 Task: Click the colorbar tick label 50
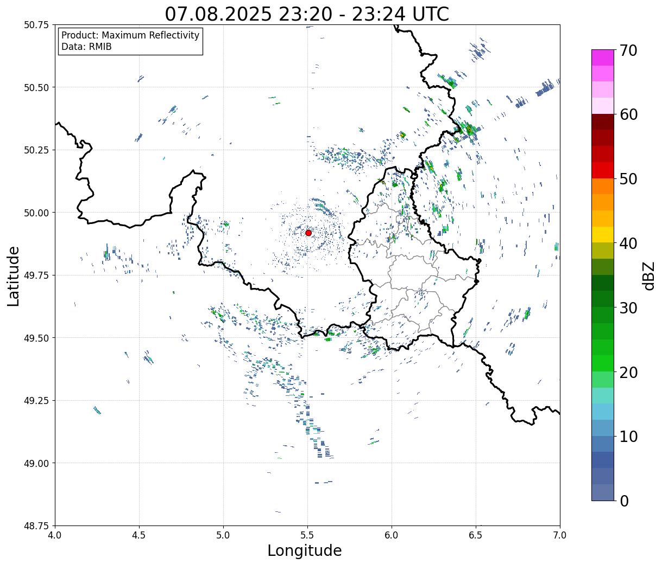point(628,179)
